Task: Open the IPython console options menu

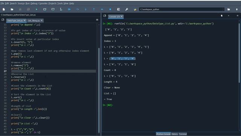Action: tap(237, 16)
